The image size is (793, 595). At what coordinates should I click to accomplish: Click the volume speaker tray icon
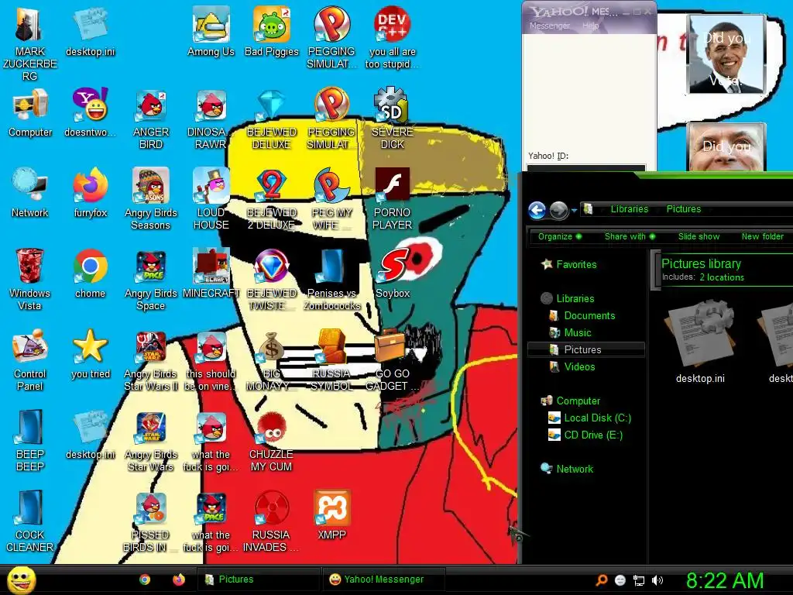point(657,580)
